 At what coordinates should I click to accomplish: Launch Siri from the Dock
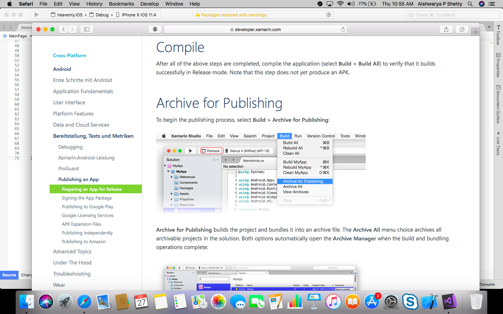46,302
